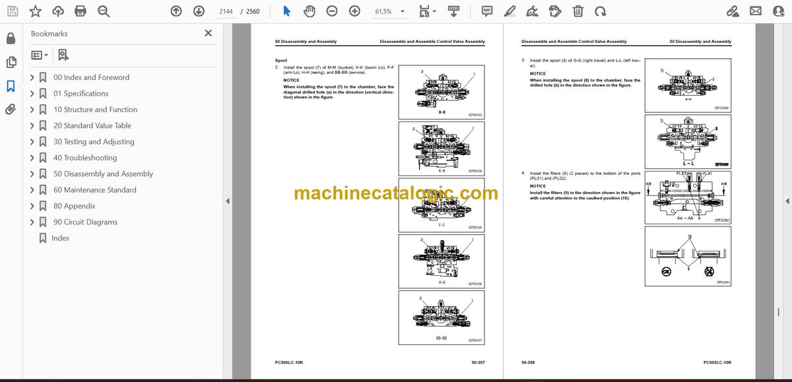Click the BB-BB spool diagram figure
This screenshot has width=792, height=382.
tap(442, 318)
